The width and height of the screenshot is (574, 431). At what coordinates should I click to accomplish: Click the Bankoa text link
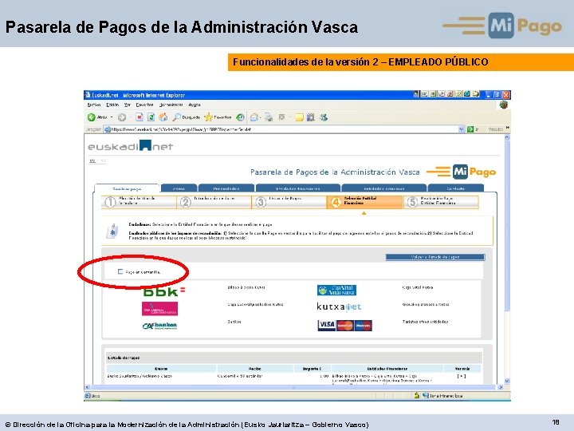pyautogui.click(x=234, y=322)
